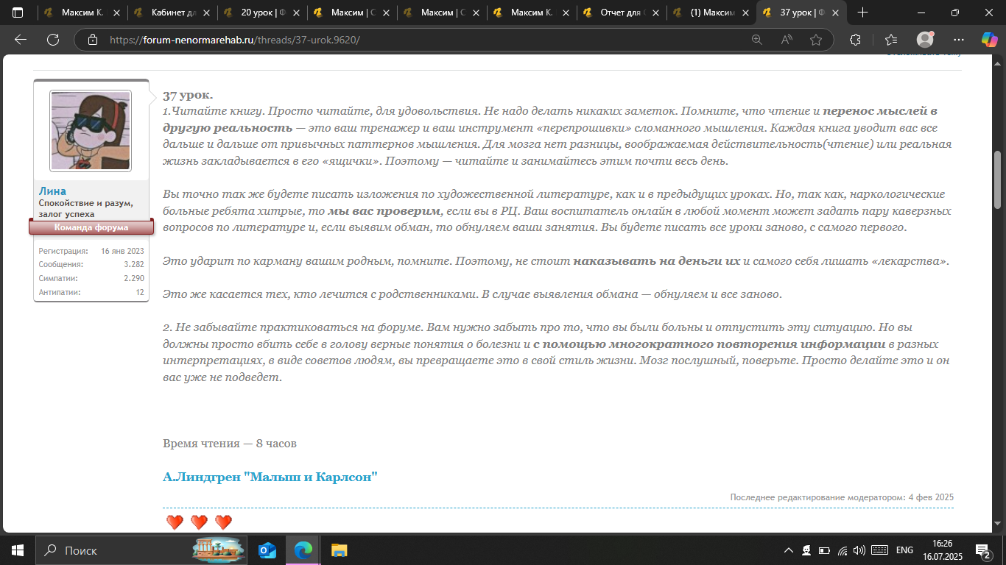Open Edge Settings and more ellipsis menu
The width and height of the screenshot is (1006, 565).
(x=958, y=40)
